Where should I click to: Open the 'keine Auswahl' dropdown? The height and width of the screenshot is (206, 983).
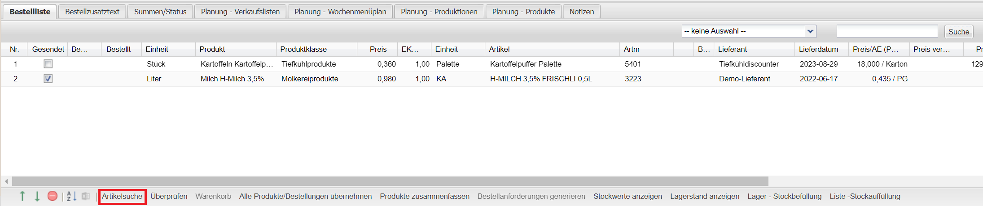(810, 31)
